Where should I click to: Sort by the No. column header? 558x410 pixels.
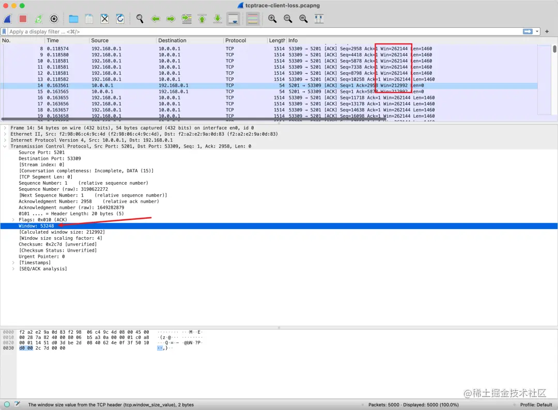point(22,41)
